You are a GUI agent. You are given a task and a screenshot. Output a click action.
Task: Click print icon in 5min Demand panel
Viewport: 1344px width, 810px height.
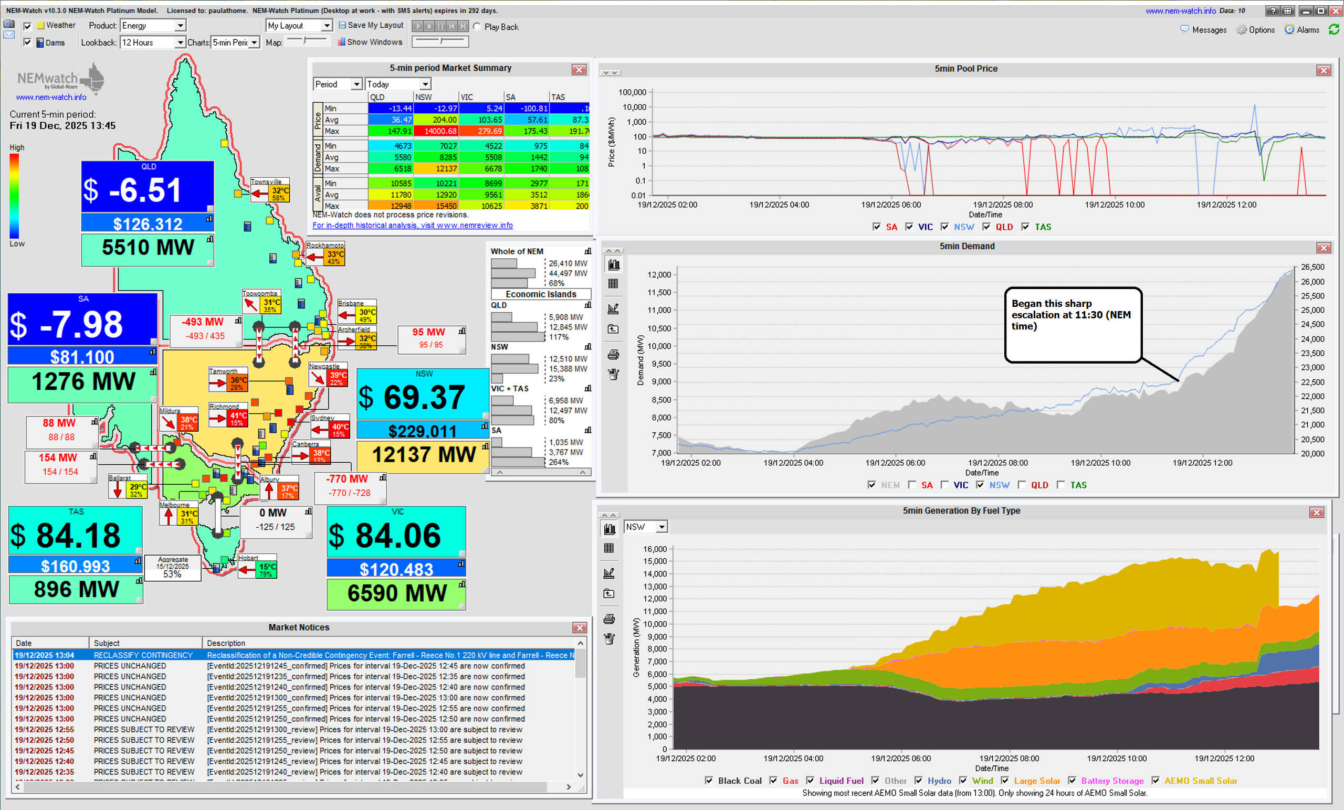[613, 355]
